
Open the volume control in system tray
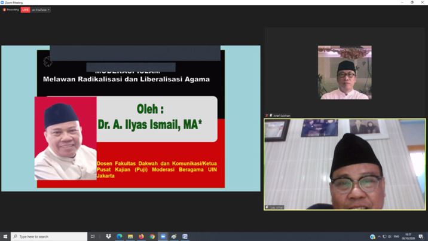[x=389, y=237]
